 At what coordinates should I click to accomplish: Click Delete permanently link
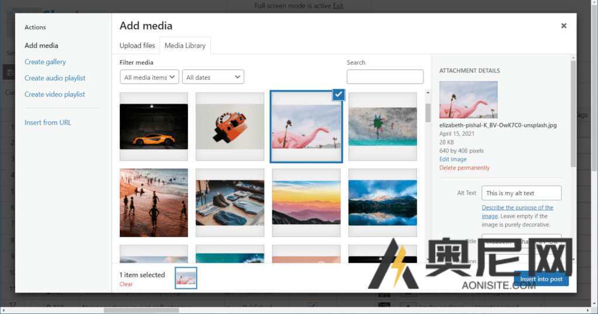464,168
